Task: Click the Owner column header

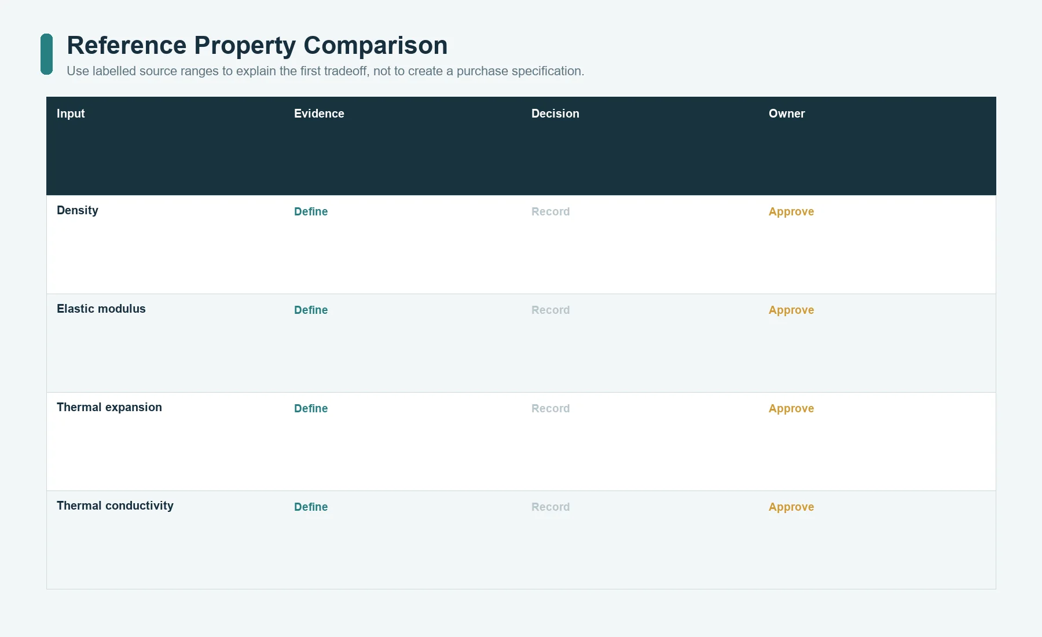Action: 787,114
